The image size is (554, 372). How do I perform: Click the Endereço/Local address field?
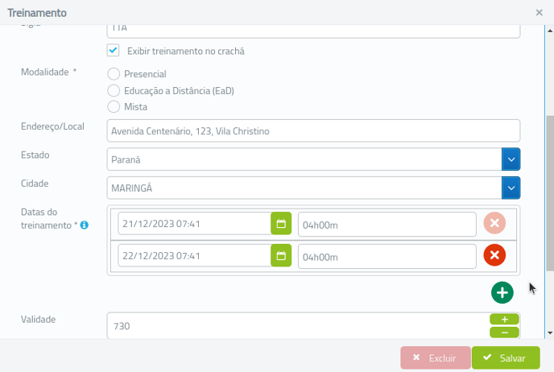[x=313, y=130]
